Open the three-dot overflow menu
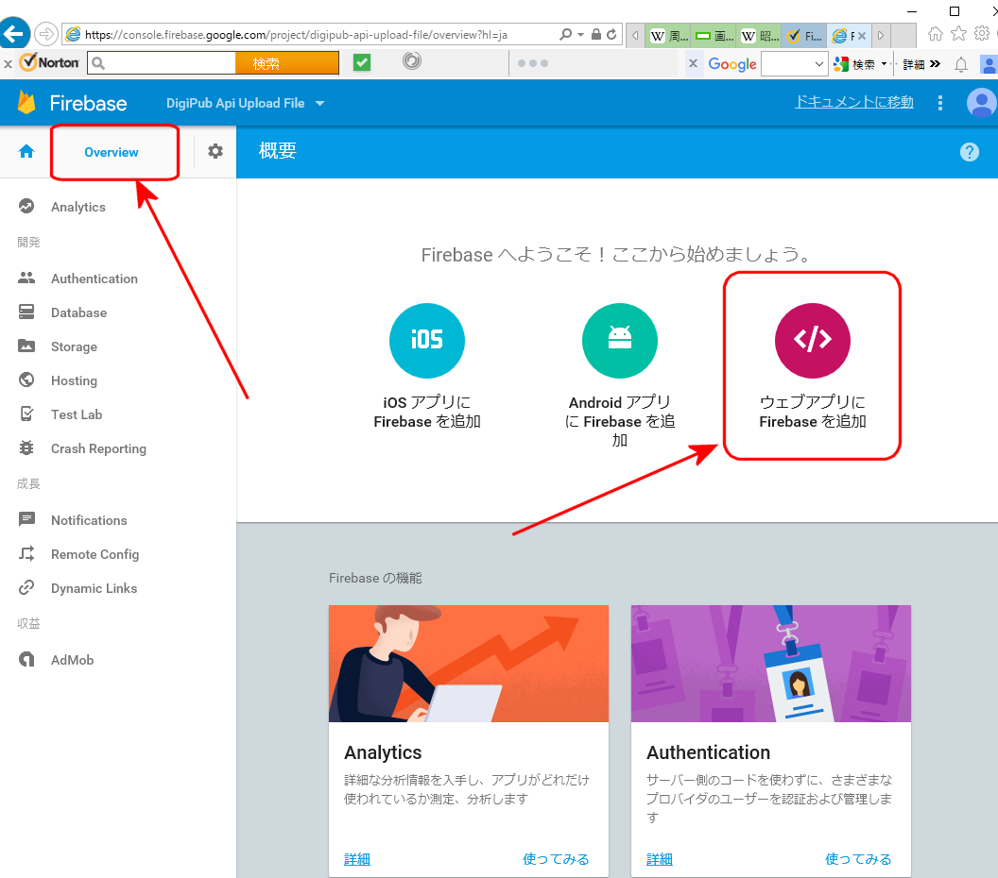Screen dimensions: 998x878 940,103
